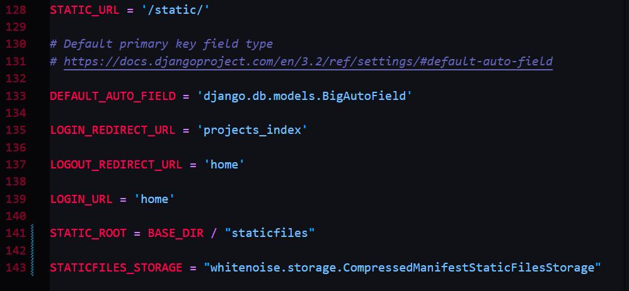Click the 'Default primary key field type' comment
The image size is (629, 291).
[x=168, y=45]
